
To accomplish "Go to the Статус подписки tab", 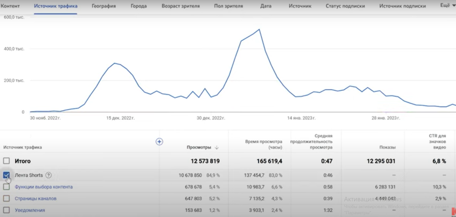I will tap(345, 6).
